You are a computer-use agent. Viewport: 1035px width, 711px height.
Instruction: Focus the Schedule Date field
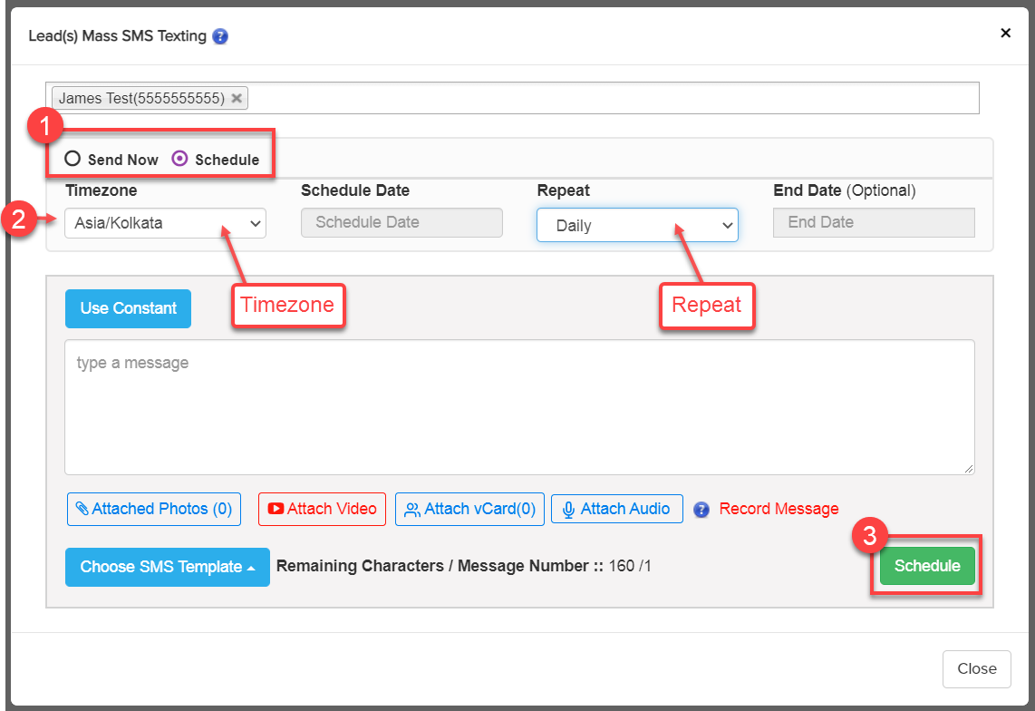[x=401, y=222]
